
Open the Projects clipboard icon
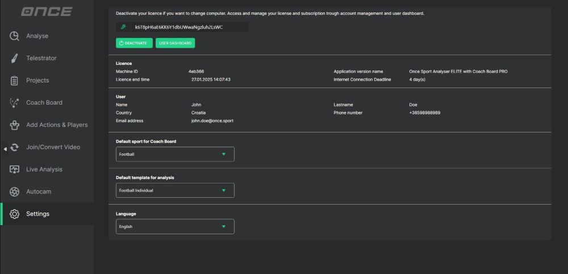pyautogui.click(x=15, y=80)
